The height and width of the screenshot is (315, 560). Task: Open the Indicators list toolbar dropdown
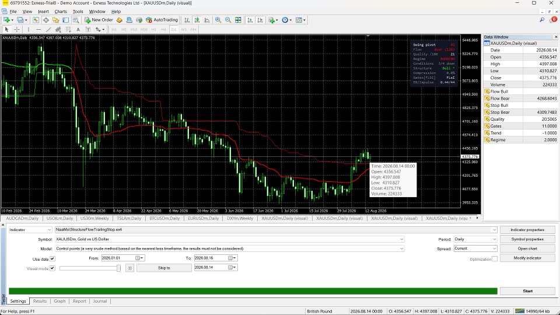[x=273, y=20]
